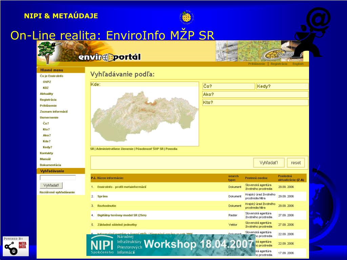Expand the Kedy? search panel
This screenshot has height=260, width=347.
(x=282, y=86)
